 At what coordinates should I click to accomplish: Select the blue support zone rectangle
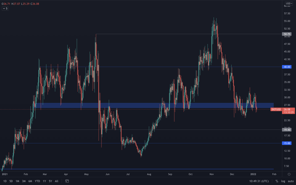(145, 106)
